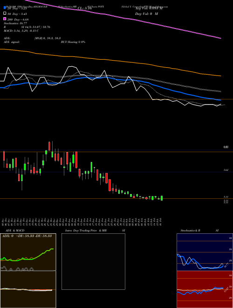Click the magenta 200 Day legend swatch
Screen dimensions: 233x308
pyautogui.click(x=5, y=19)
